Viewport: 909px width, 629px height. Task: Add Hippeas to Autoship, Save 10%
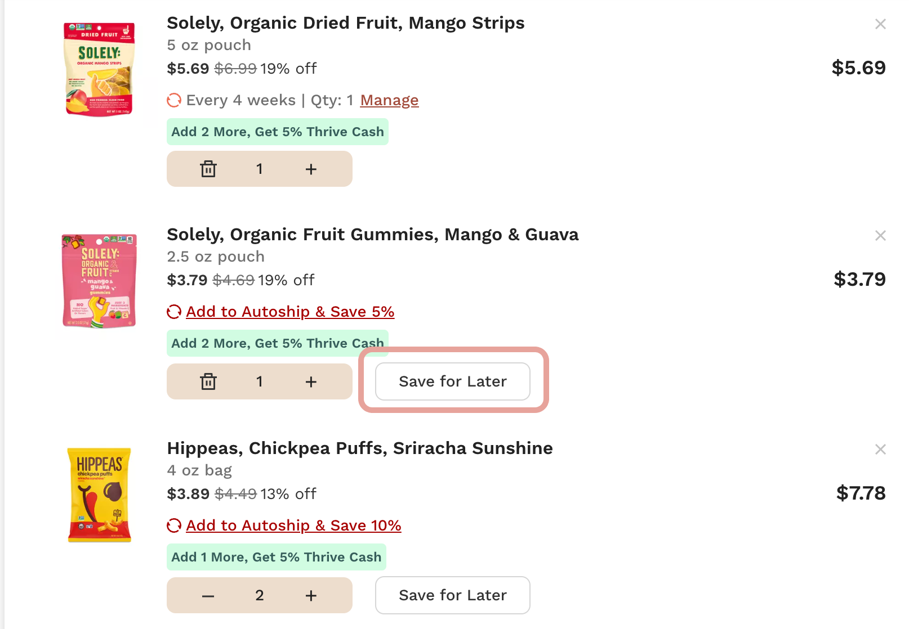point(293,525)
